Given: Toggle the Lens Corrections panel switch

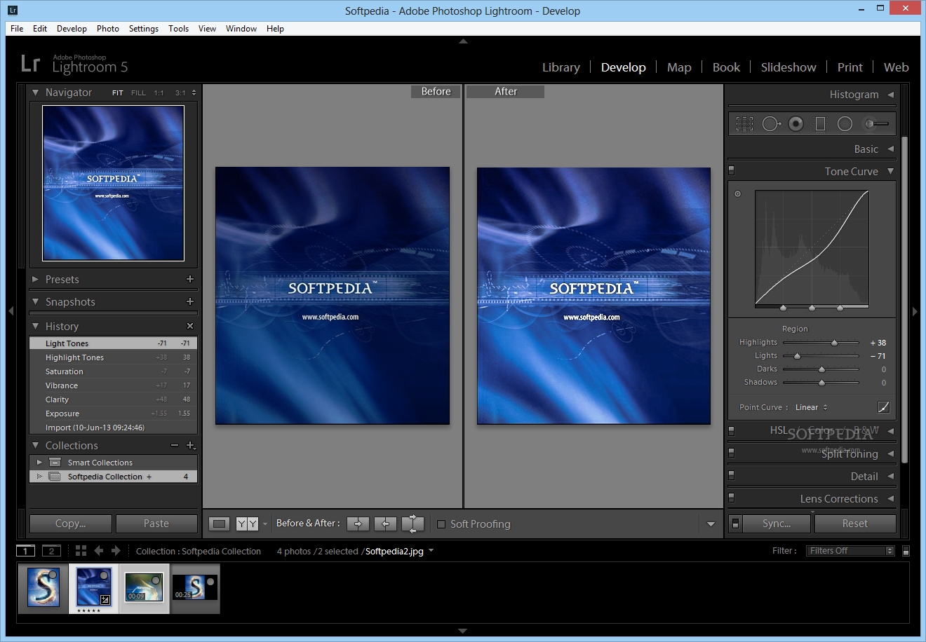Looking at the screenshot, I should pos(732,498).
